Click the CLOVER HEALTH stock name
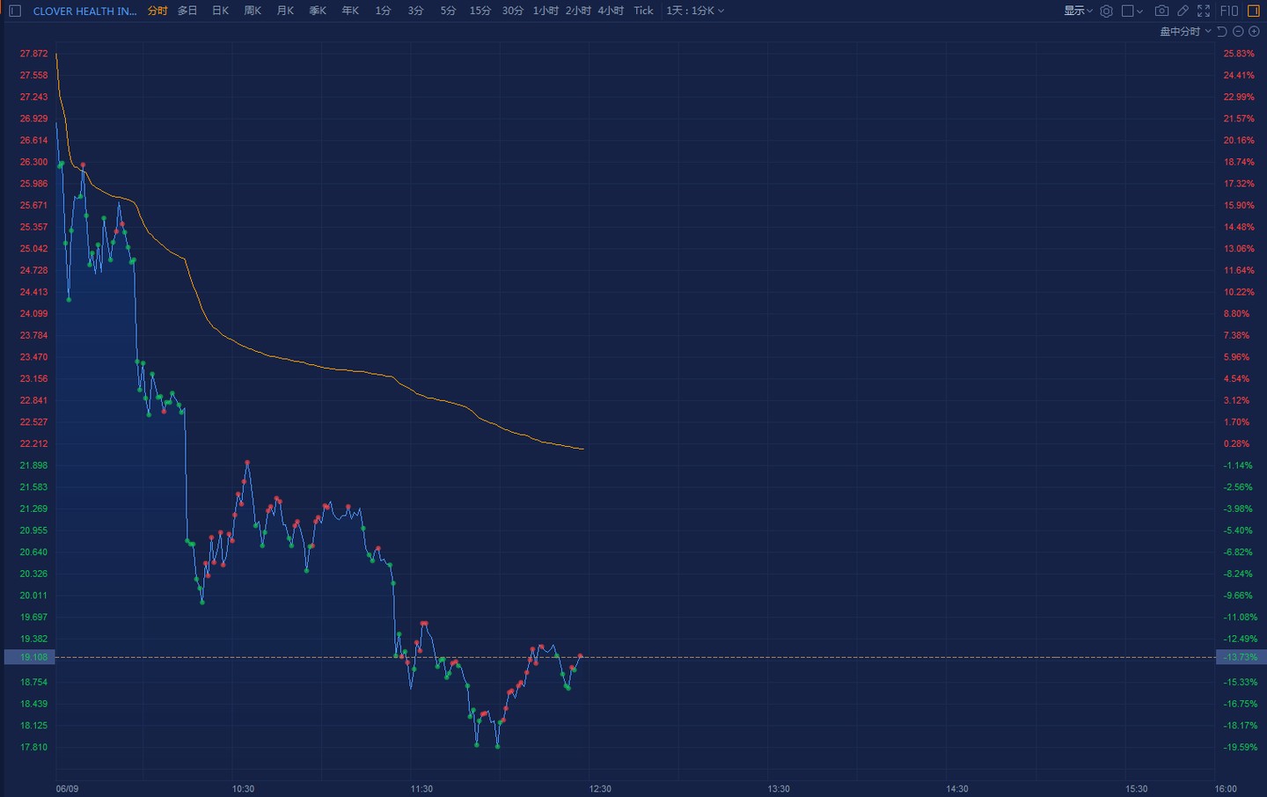 tap(85, 11)
